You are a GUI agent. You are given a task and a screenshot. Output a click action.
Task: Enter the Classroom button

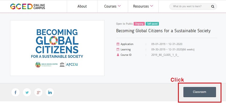point(200,92)
